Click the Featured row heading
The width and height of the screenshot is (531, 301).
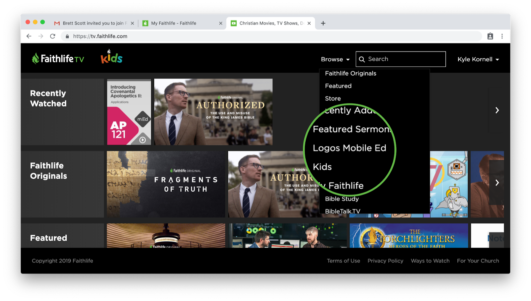click(x=48, y=238)
